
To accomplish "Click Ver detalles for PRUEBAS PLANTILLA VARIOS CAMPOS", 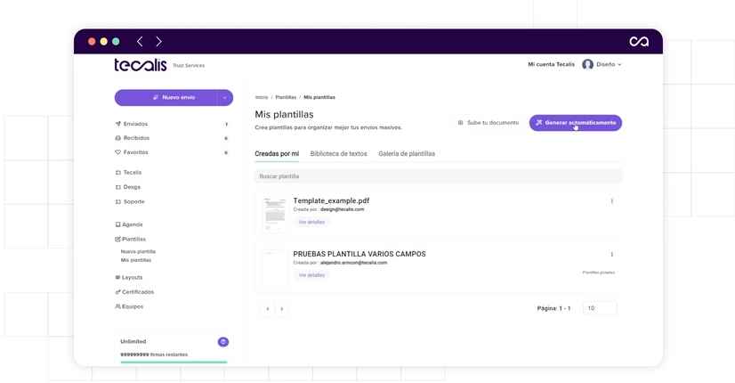I will tap(311, 275).
